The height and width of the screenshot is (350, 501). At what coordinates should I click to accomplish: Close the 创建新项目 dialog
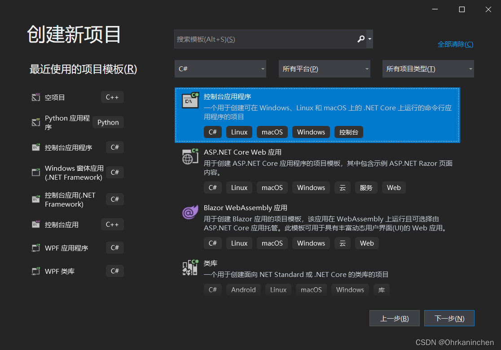pos(488,9)
